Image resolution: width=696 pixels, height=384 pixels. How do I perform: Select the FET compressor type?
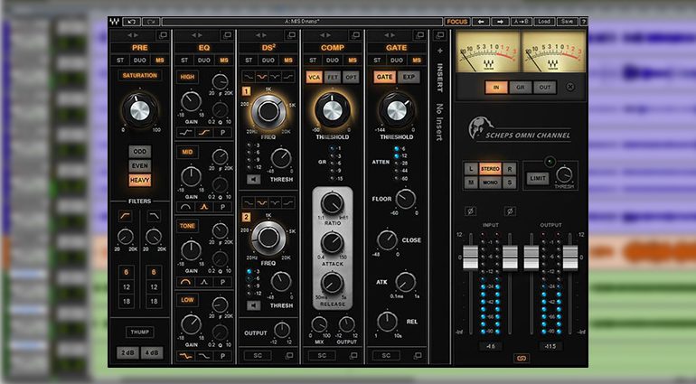(x=333, y=77)
